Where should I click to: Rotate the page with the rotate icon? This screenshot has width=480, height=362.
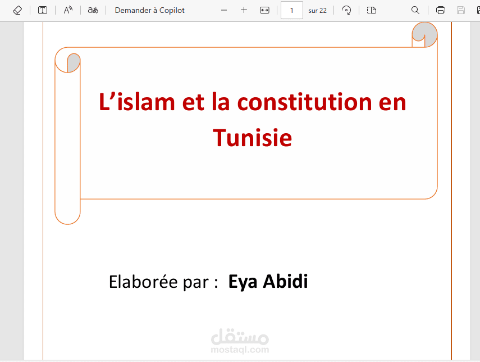pyautogui.click(x=346, y=10)
